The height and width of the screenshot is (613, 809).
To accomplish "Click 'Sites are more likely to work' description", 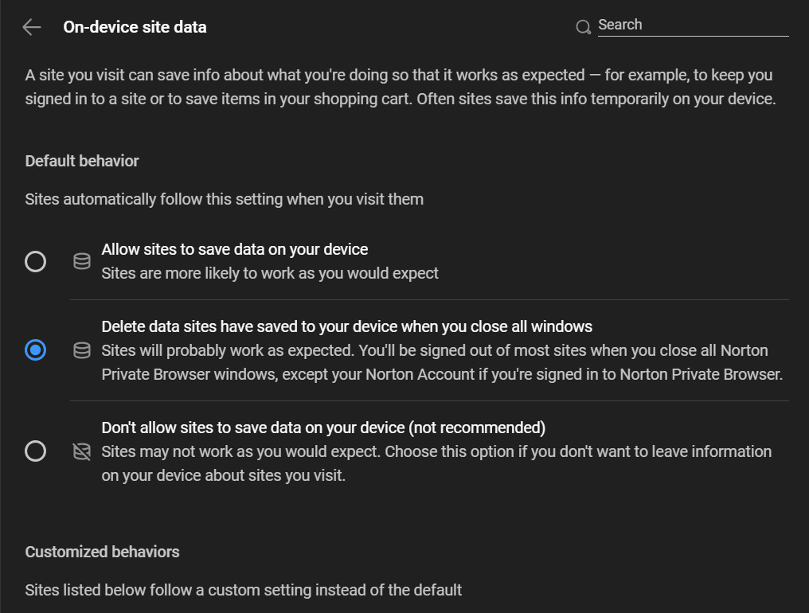I will click(270, 273).
